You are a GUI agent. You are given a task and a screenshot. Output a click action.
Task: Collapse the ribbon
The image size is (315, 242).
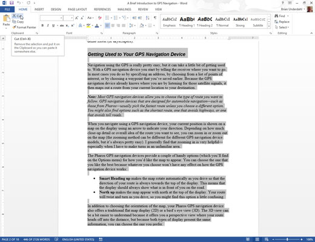pyautogui.click(x=311, y=33)
